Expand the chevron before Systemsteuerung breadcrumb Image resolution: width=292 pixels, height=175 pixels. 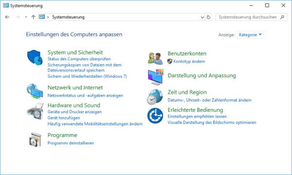pos(48,17)
